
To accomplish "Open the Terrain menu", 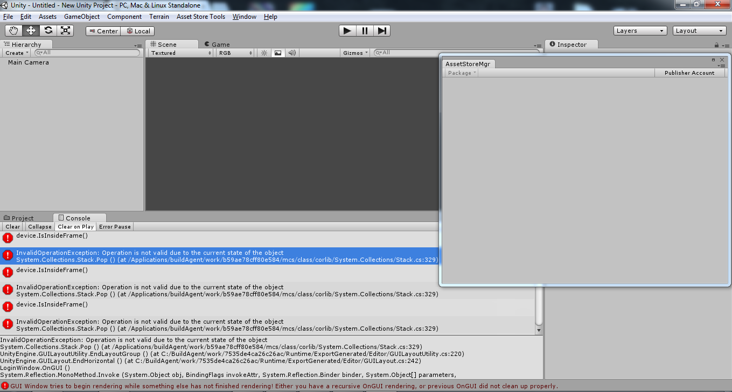I will (x=159, y=17).
